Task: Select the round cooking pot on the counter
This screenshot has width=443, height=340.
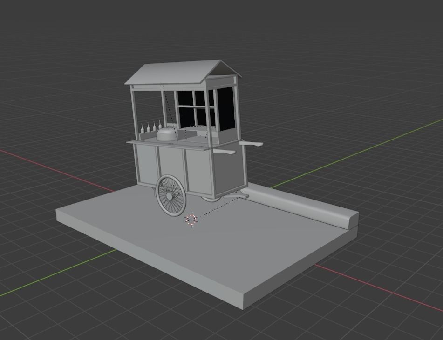Action: pos(166,134)
